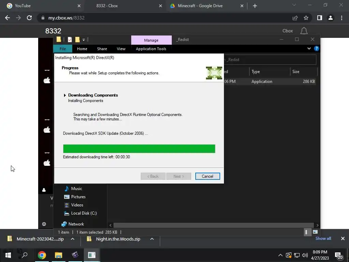Open the notification center icon
The height and width of the screenshot is (262, 349).
(x=338, y=256)
